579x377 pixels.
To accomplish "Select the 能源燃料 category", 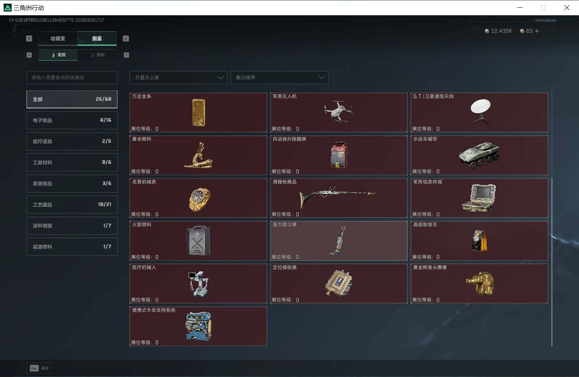I will [72, 247].
